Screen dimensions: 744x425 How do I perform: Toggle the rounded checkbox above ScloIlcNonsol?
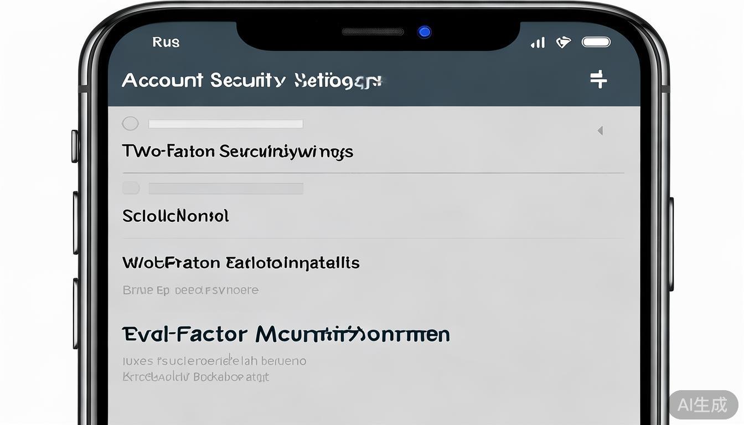[x=131, y=188]
